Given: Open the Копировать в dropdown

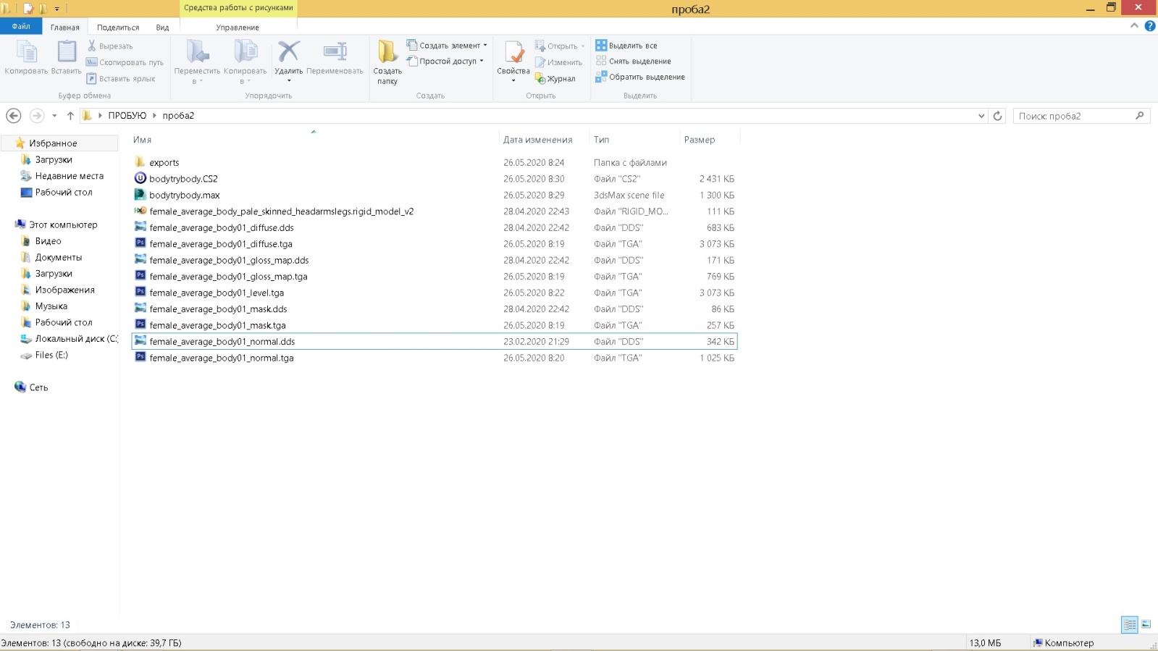Looking at the screenshot, I should pos(245,63).
